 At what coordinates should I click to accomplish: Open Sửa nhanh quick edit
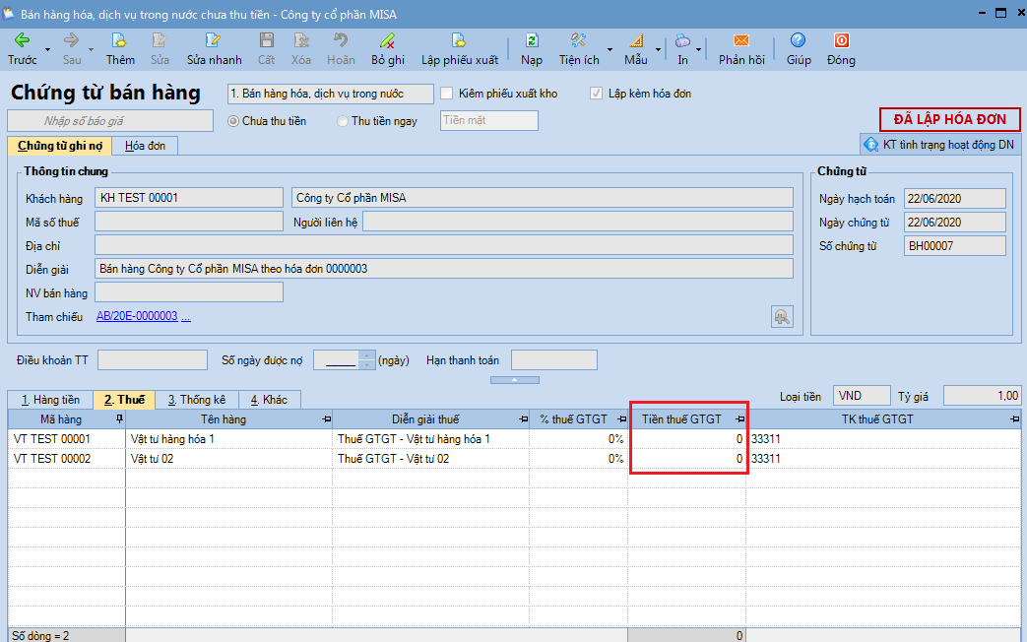[x=215, y=50]
